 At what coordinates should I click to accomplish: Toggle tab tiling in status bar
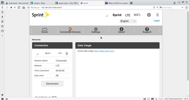149,99
